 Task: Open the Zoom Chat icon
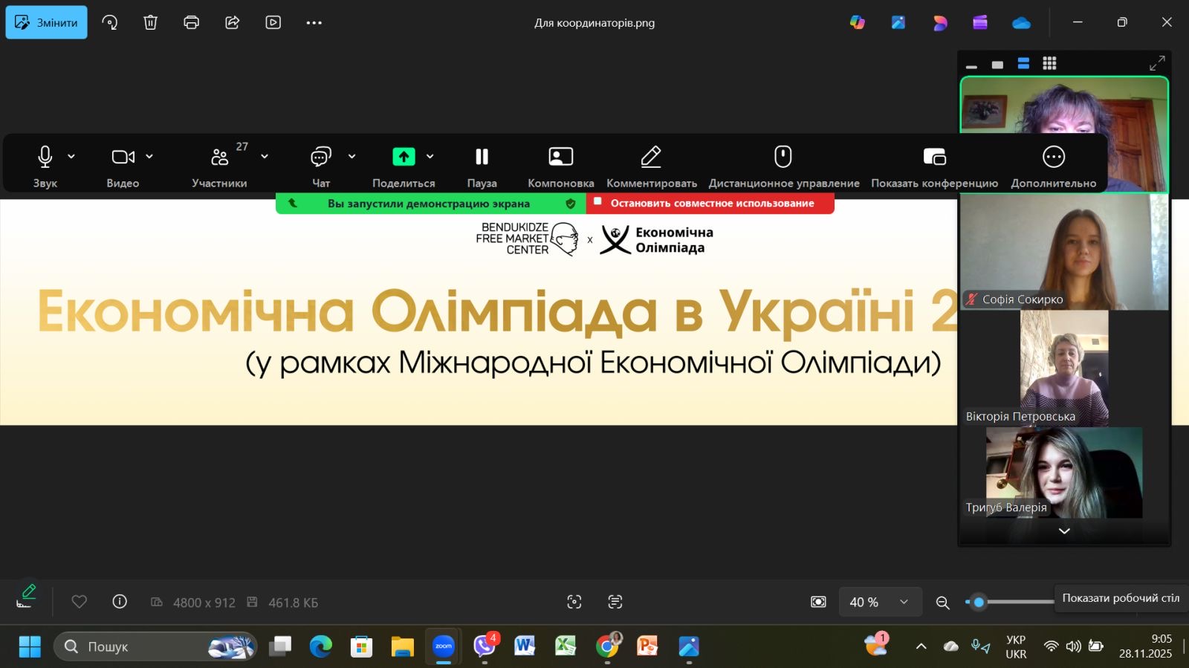click(x=320, y=157)
